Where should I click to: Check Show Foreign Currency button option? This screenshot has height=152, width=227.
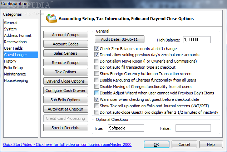97,74
